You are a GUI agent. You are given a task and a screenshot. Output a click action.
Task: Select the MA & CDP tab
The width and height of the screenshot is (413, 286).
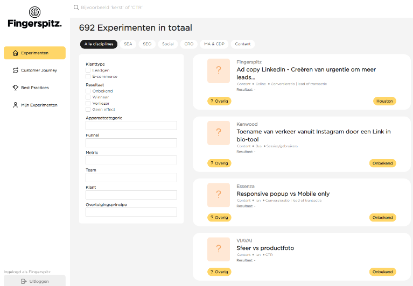point(214,44)
